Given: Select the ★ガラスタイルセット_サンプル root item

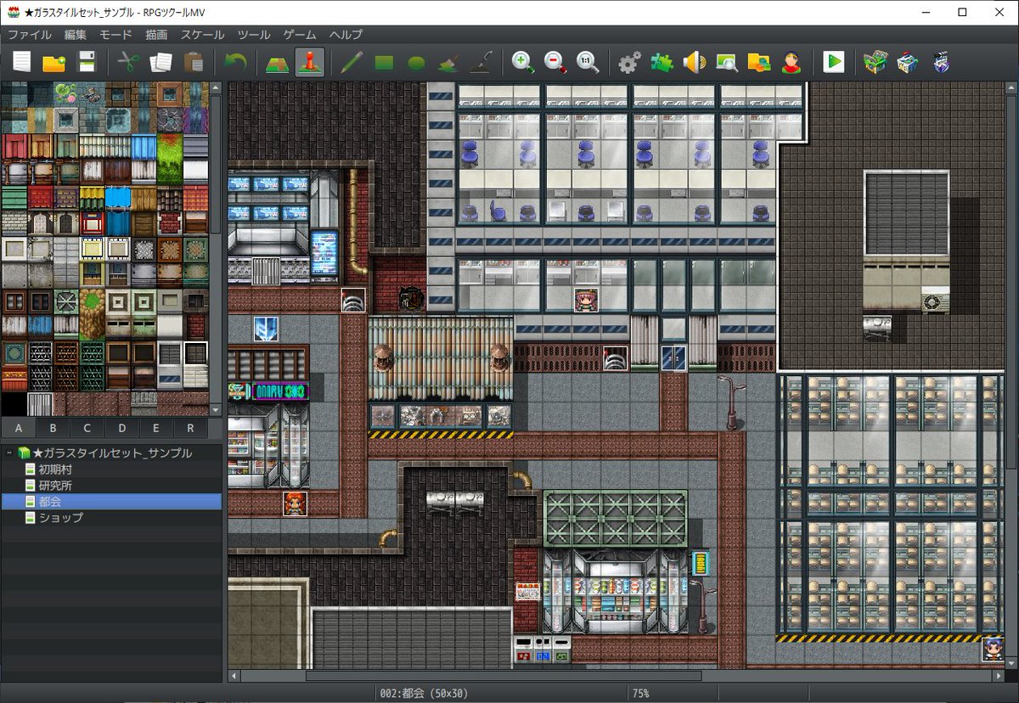Looking at the screenshot, I should [111, 453].
